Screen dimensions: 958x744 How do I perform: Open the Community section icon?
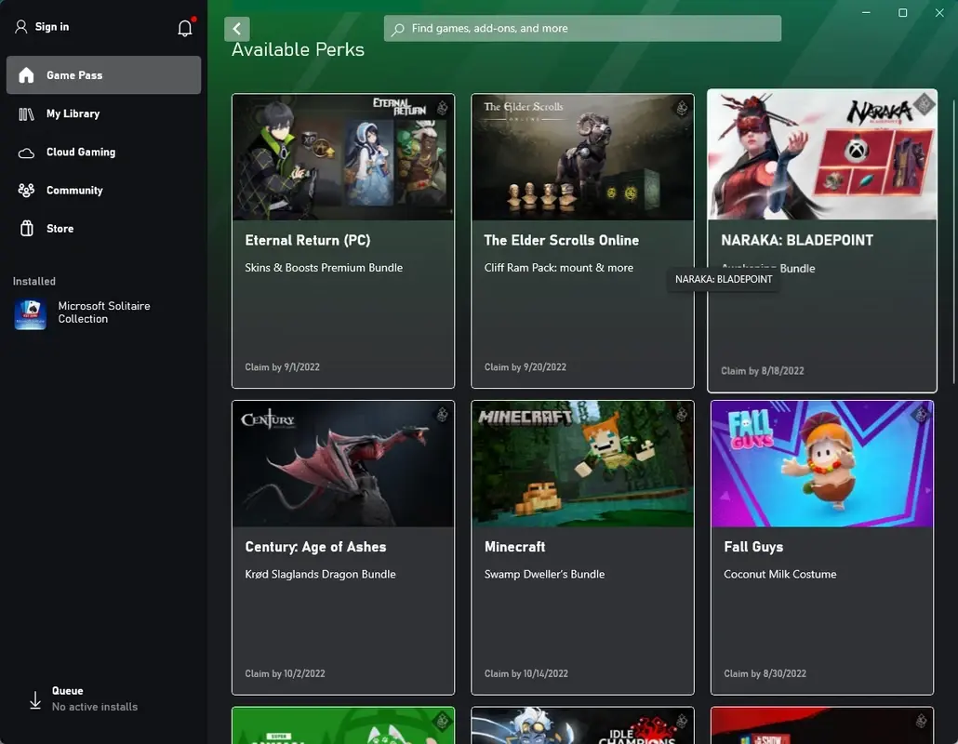[26, 190]
